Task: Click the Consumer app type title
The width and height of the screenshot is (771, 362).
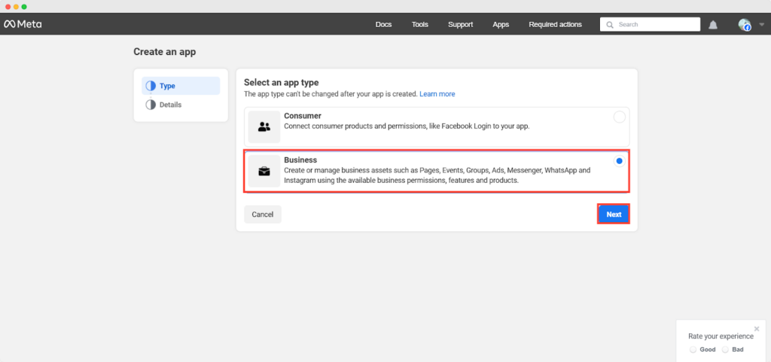Action: coord(303,116)
